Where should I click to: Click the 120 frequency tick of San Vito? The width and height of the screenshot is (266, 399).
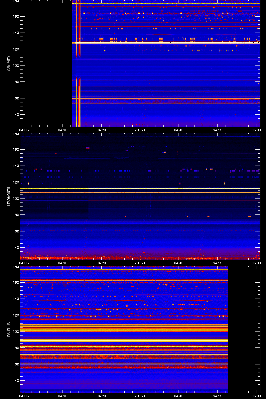click(x=16, y=49)
